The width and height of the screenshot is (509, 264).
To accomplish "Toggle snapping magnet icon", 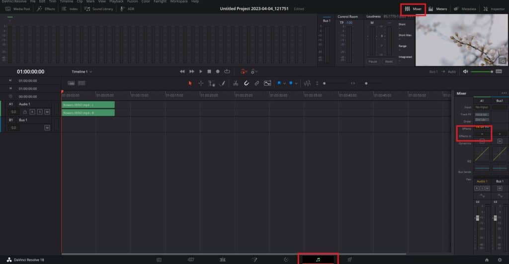I will (x=247, y=84).
